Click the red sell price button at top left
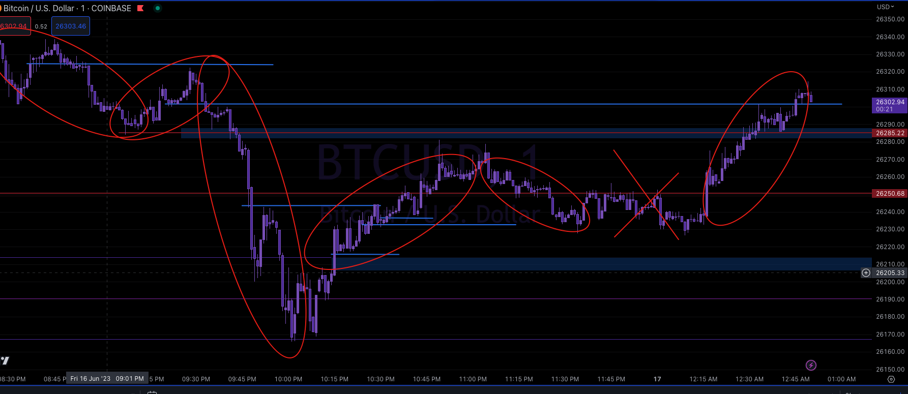This screenshot has height=394, width=908. coord(14,26)
